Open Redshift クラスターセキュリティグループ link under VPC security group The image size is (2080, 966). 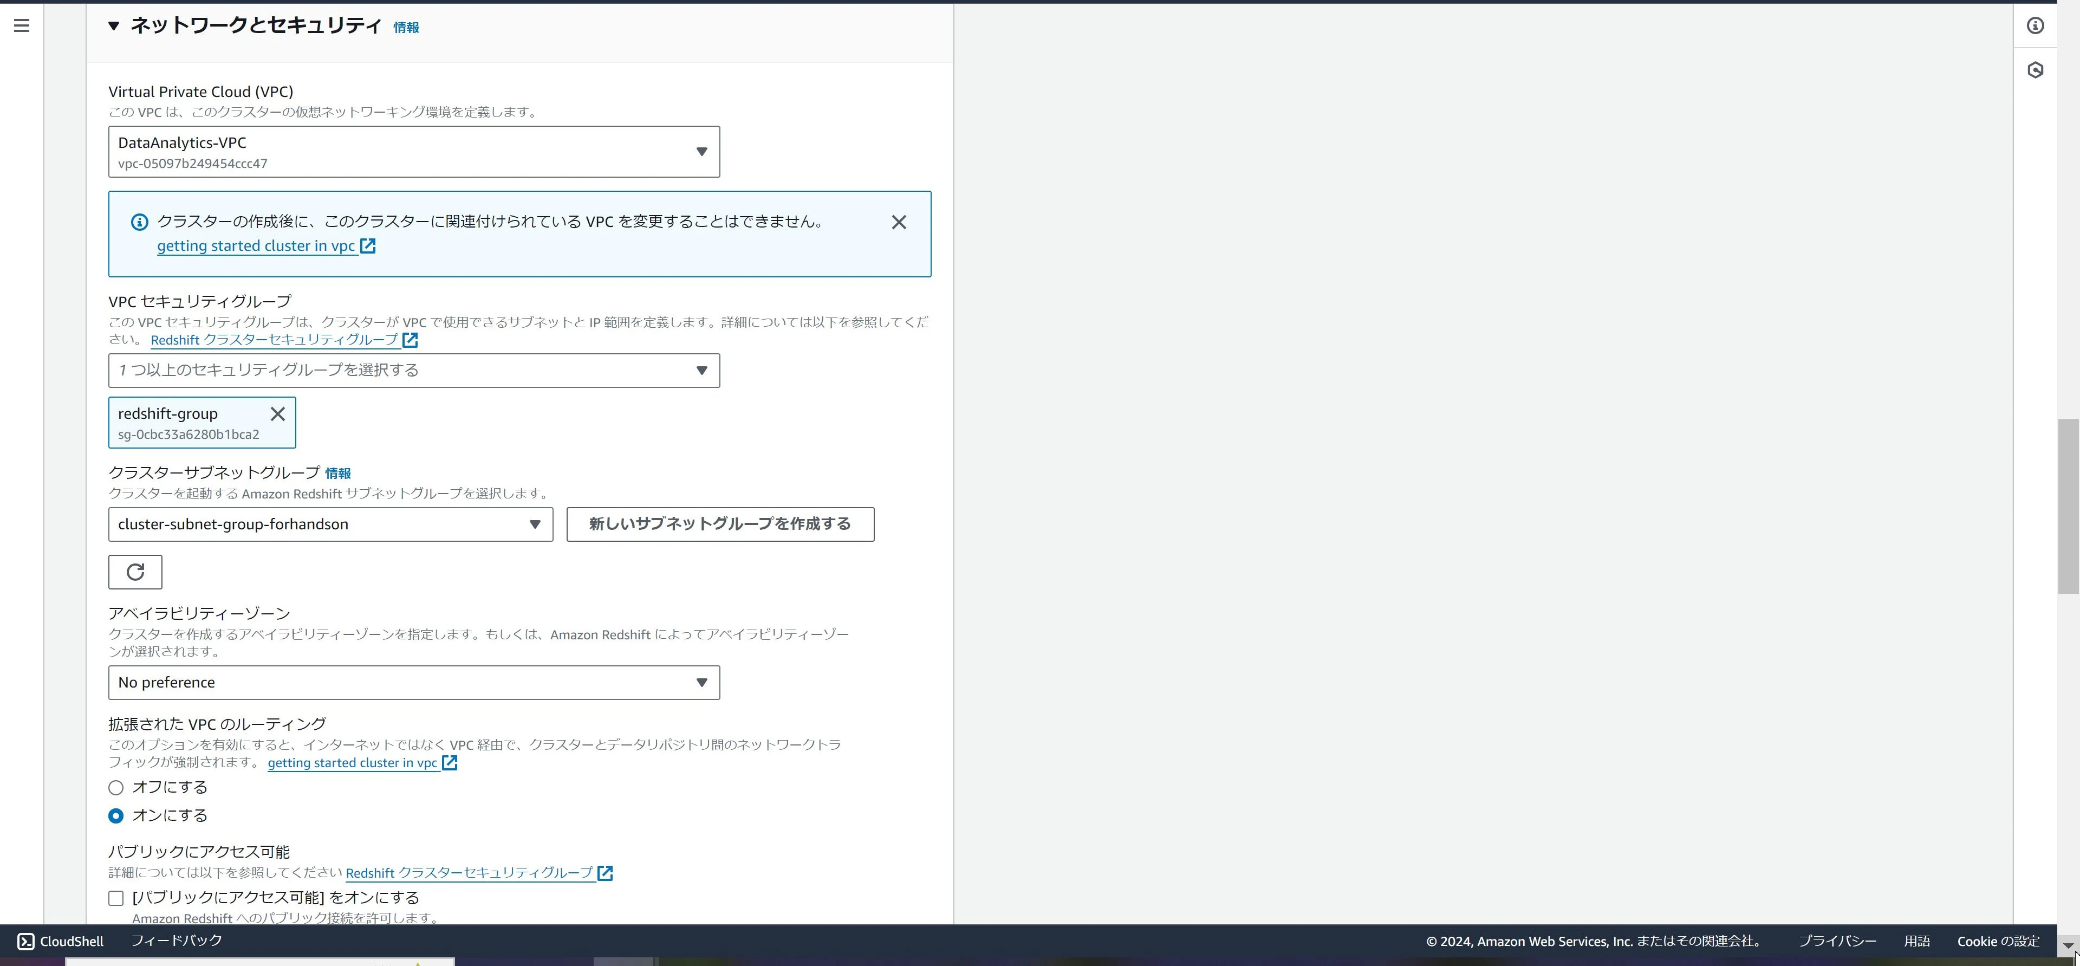click(275, 340)
